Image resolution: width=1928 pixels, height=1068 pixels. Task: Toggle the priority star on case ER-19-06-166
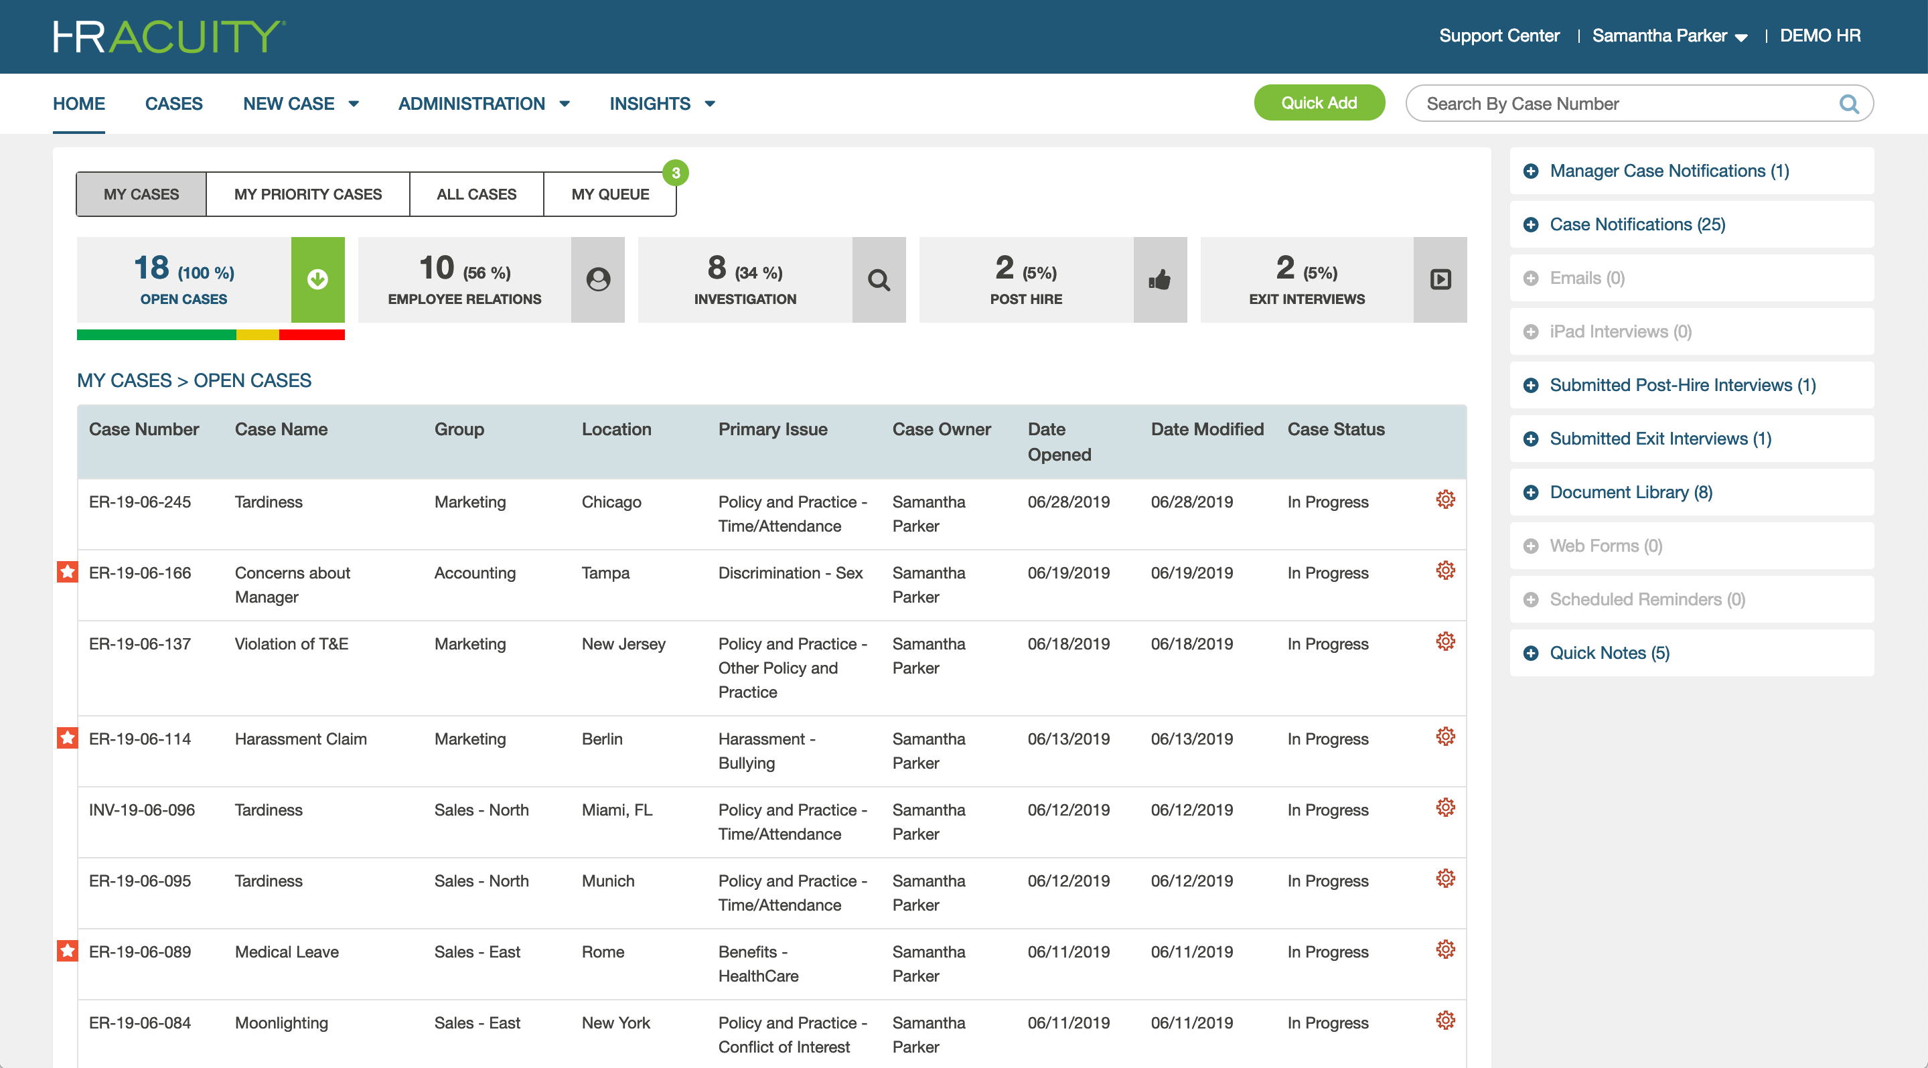pos(68,571)
